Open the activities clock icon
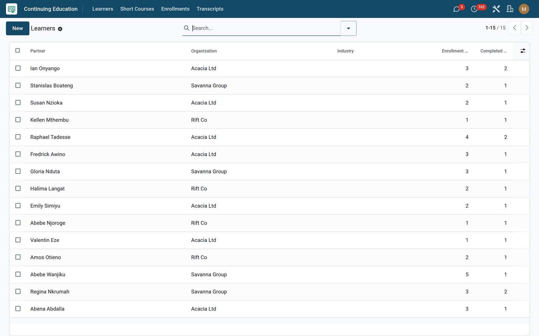Viewport: 539px width, 336px height. click(x=474, y=9)
